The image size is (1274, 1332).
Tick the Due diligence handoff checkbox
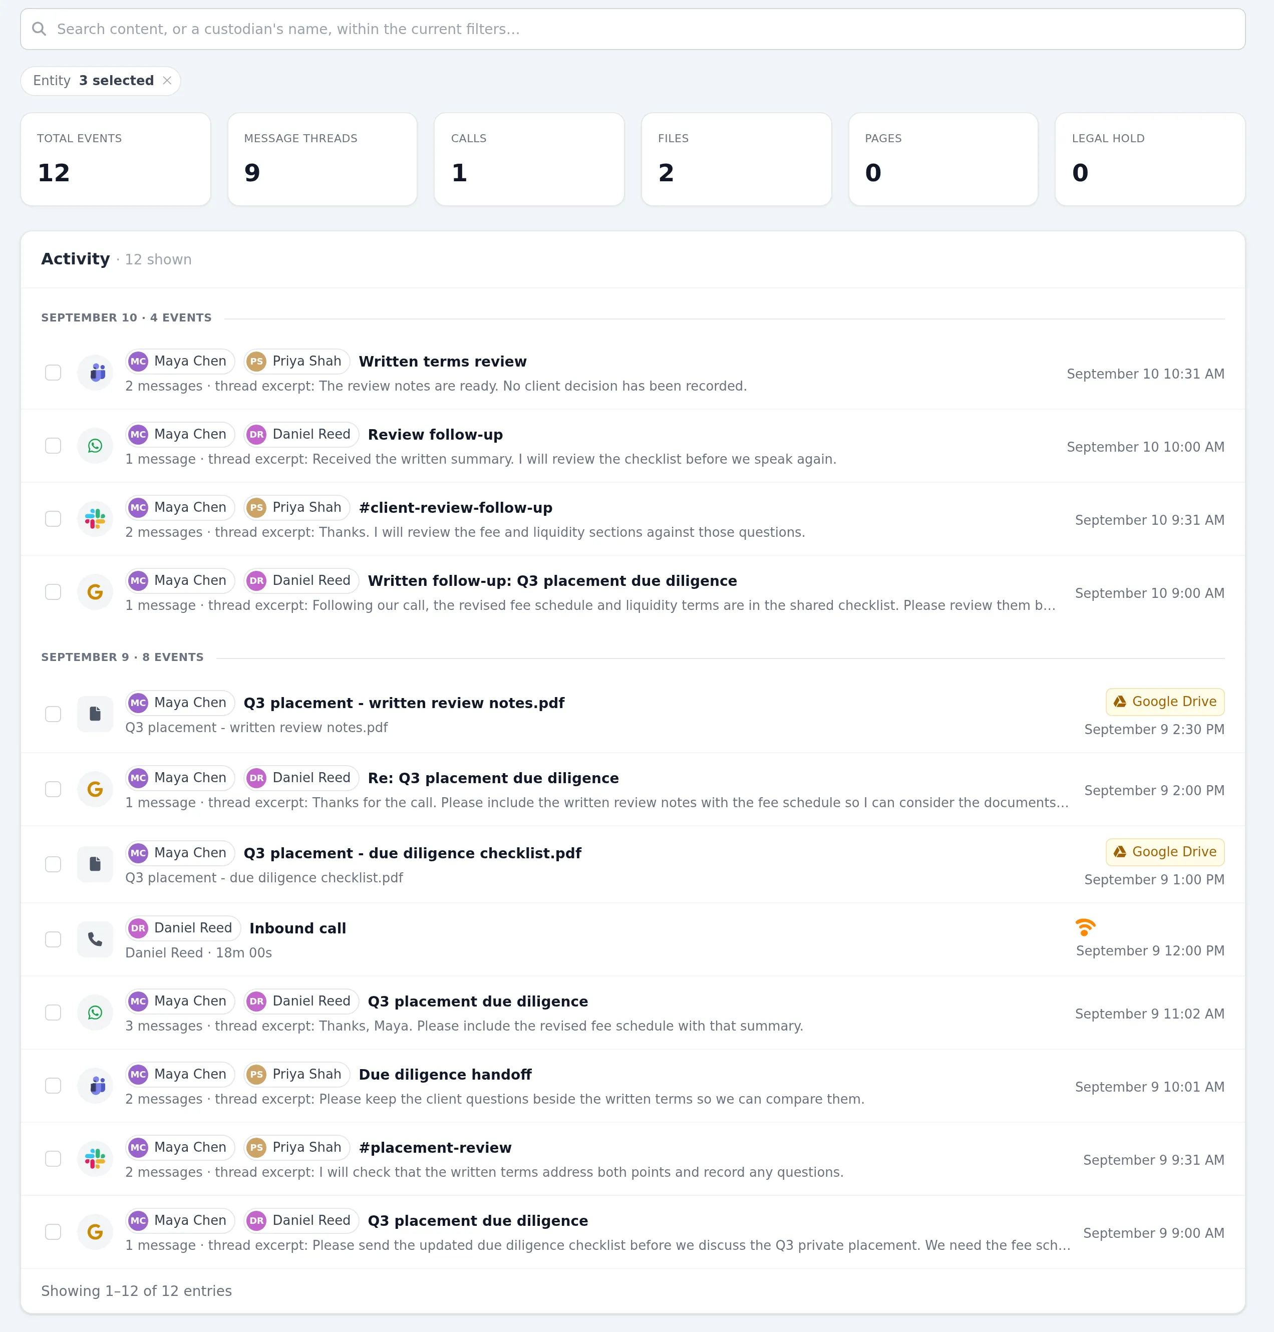point(53,1086)
